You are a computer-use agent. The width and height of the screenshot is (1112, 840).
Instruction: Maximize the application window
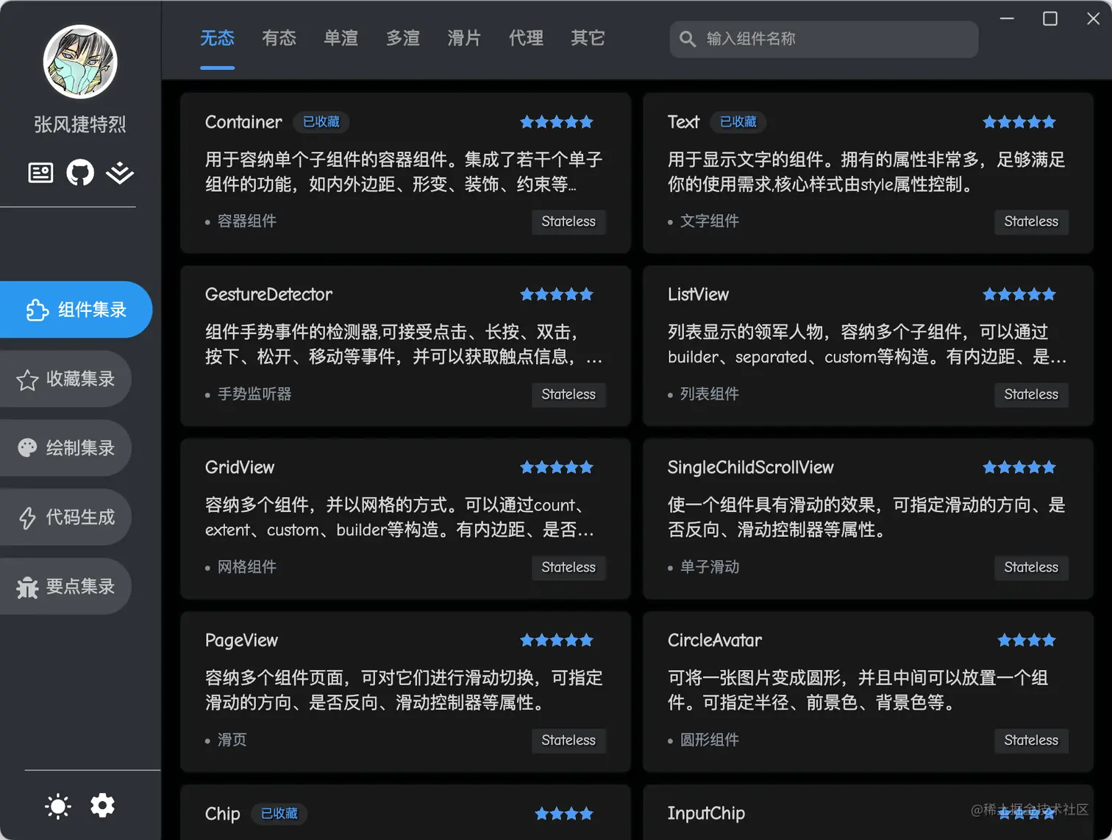click(1050, 18)
